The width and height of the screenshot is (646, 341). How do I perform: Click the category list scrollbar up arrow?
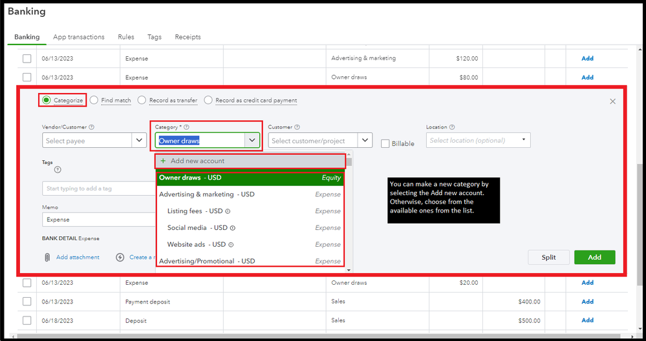click(x=349, y=154)
